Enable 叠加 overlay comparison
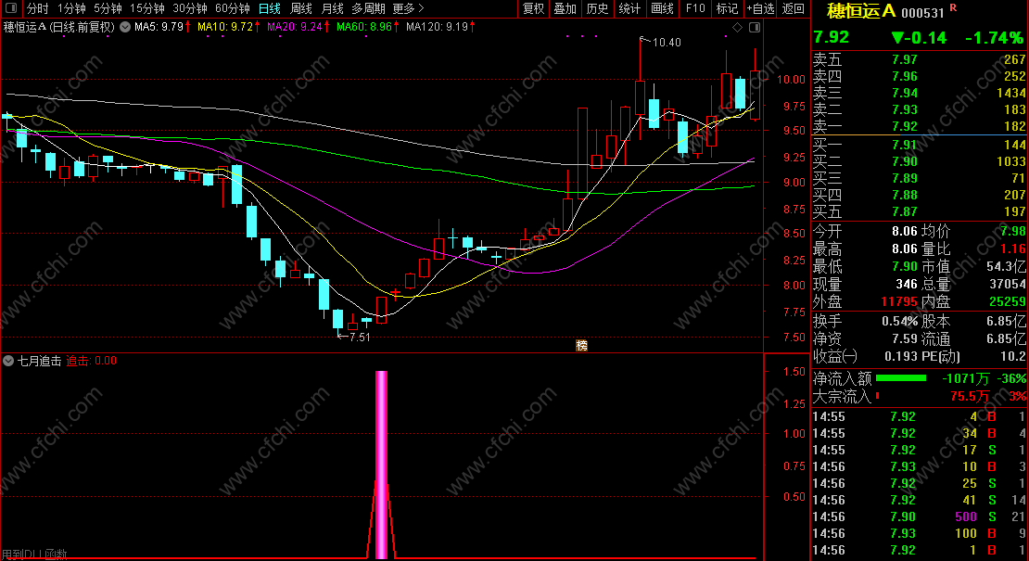 coord(565,8)
